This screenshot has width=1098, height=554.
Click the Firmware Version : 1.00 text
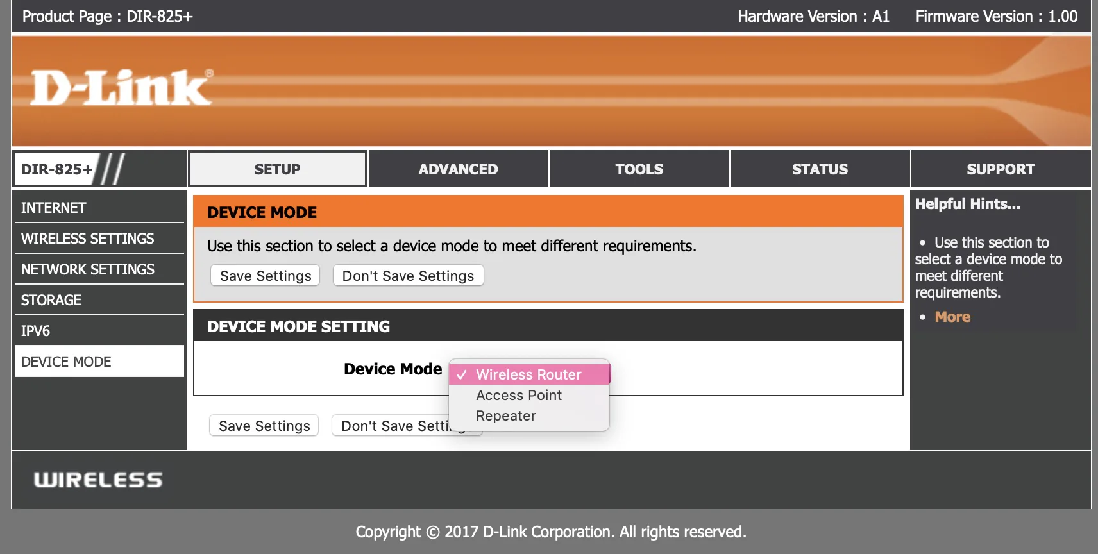[x=996, y=16]
